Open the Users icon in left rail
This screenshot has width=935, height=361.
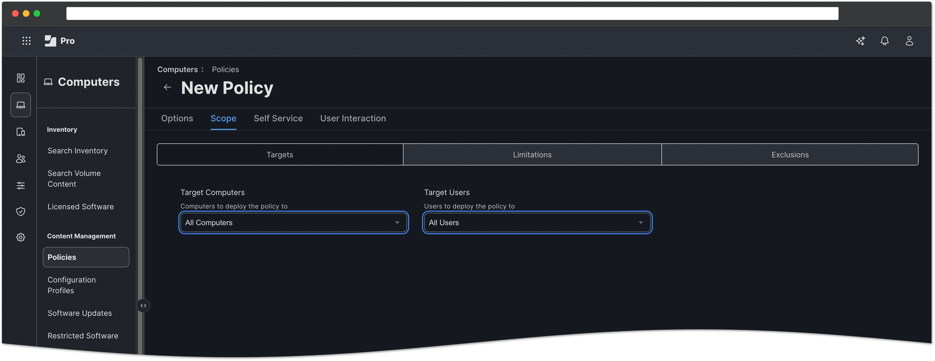click(x=21, y=158)
